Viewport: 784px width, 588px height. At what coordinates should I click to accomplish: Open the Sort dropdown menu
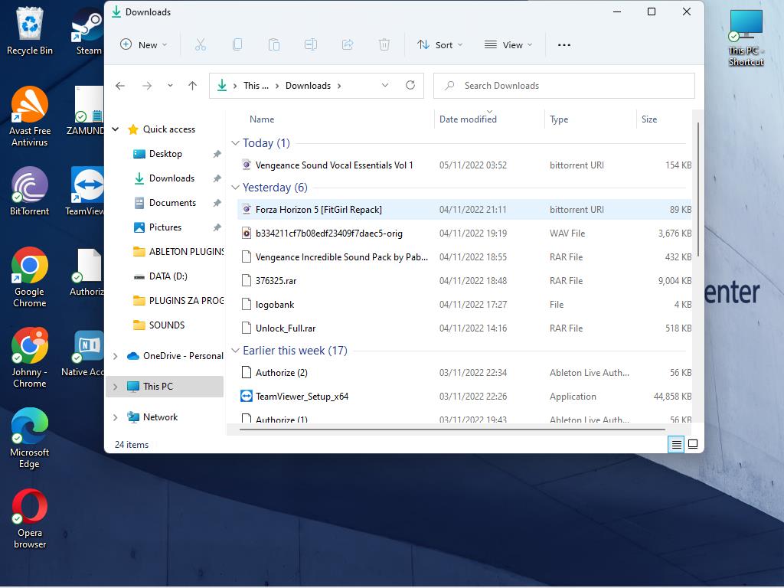coord(440,45)
